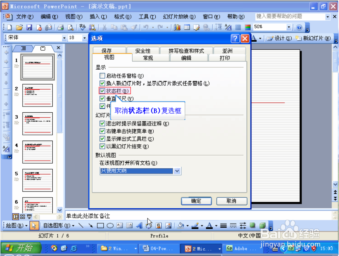The height and width of the screenshot is (256, 339).
Task: Select the Oval drawing tool
Action: (110, 226)
